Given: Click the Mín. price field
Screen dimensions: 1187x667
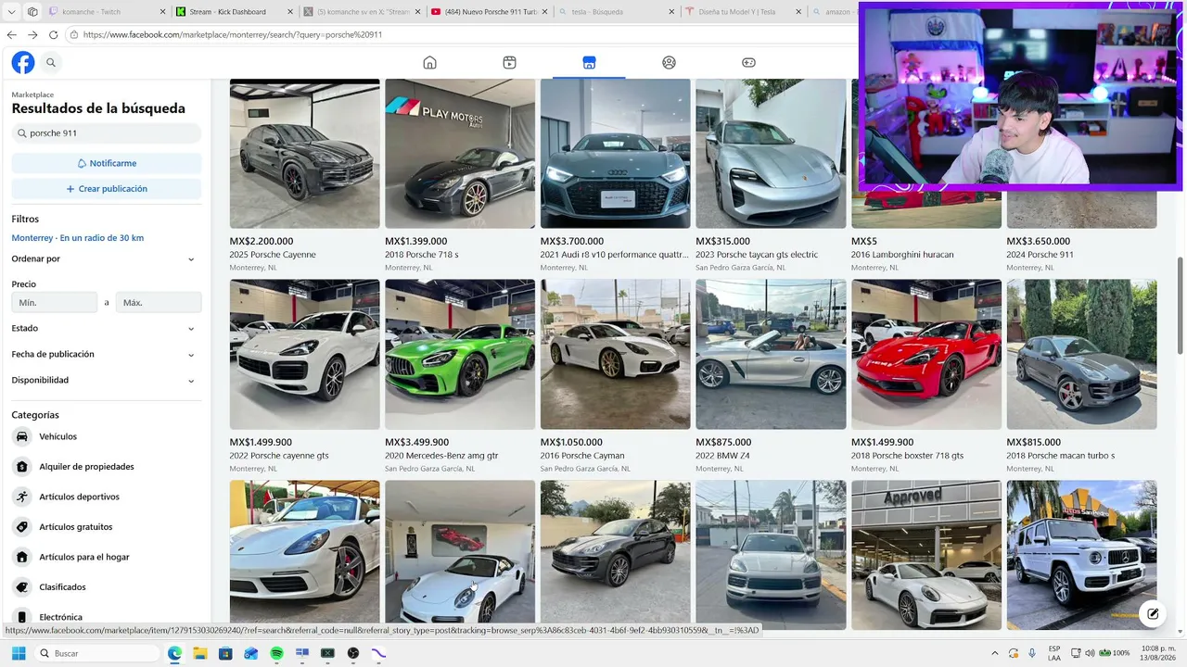Looking at the screenshot, I should (55, 303).
